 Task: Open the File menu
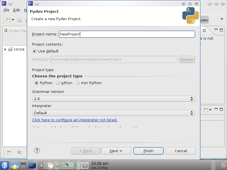pos(6,10)
